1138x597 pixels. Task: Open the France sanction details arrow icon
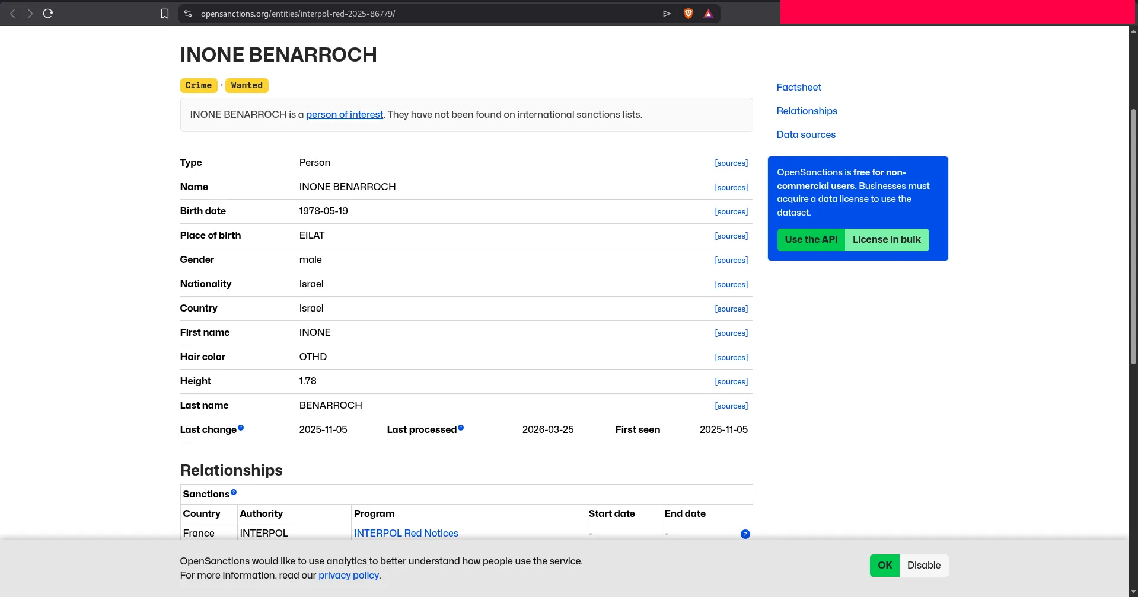[745, 534]
